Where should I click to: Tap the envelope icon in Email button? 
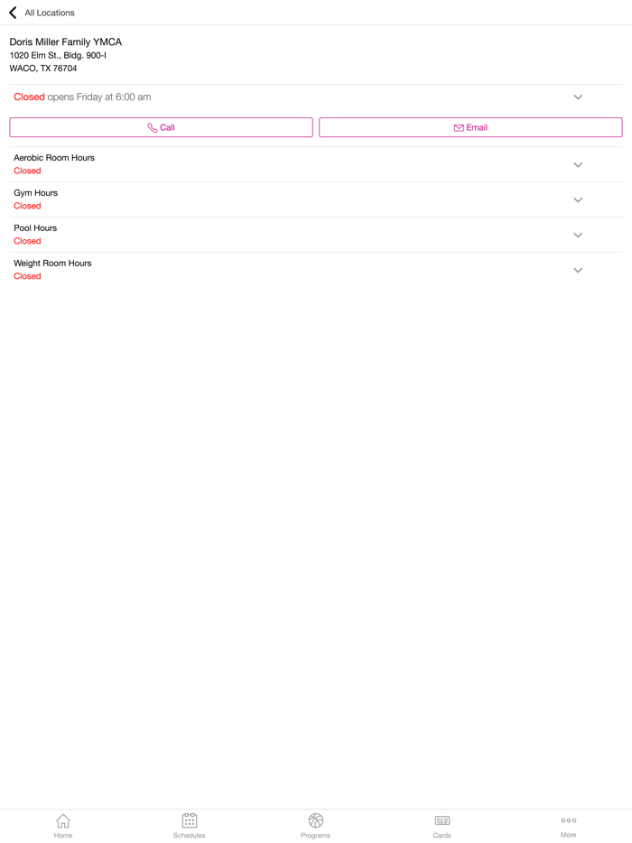tap(459, 128)
